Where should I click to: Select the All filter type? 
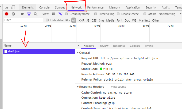point(73,20)
